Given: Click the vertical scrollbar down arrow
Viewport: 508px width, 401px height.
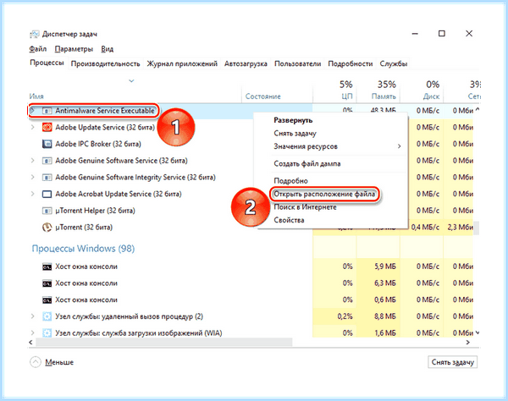Looking at the screenshot, I should [x=477, y=332].
